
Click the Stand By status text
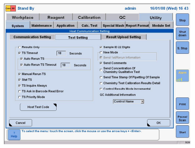coord(26,8)
